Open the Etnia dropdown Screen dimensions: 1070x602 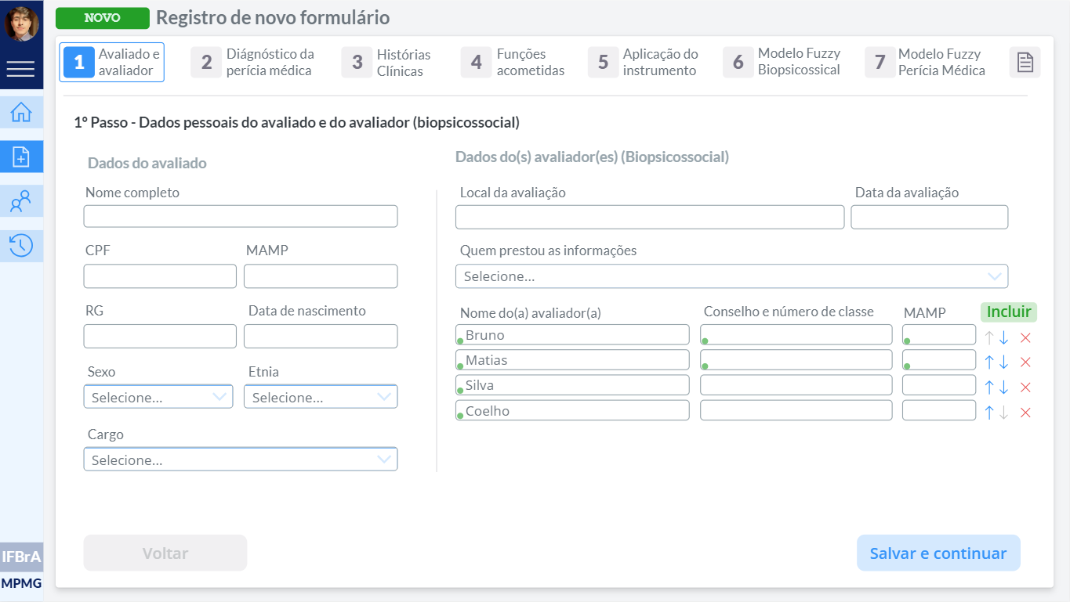coord(321,397)
